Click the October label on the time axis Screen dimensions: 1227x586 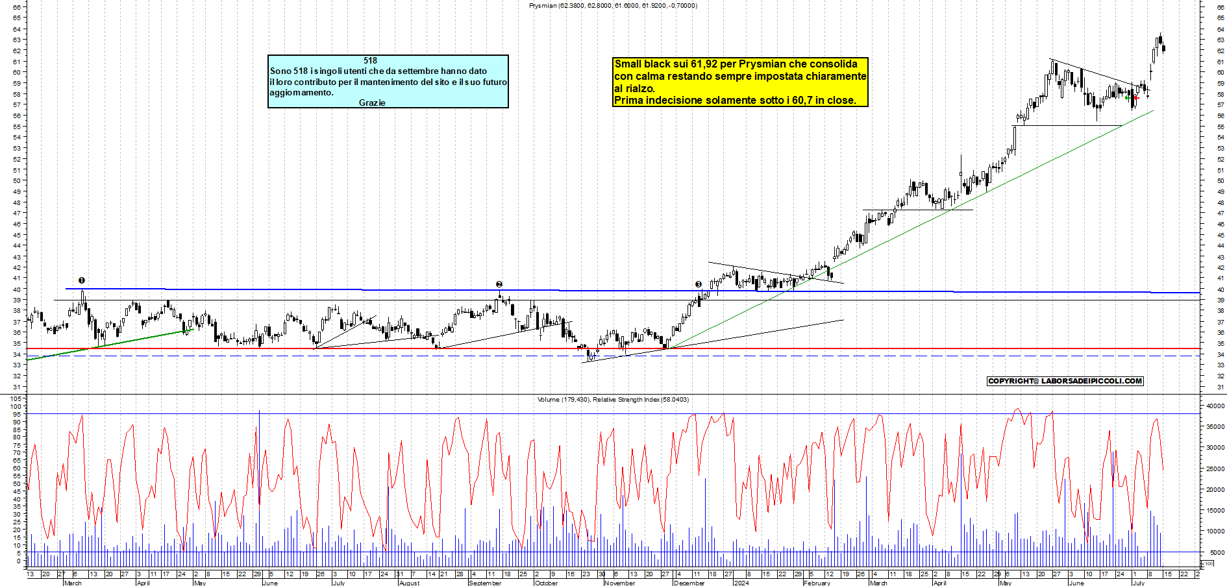[x=546, y=583]
